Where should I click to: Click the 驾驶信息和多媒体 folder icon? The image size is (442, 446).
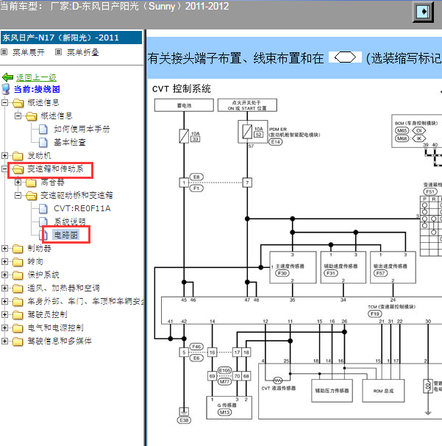pyautogui.click(x=18, y=341)
